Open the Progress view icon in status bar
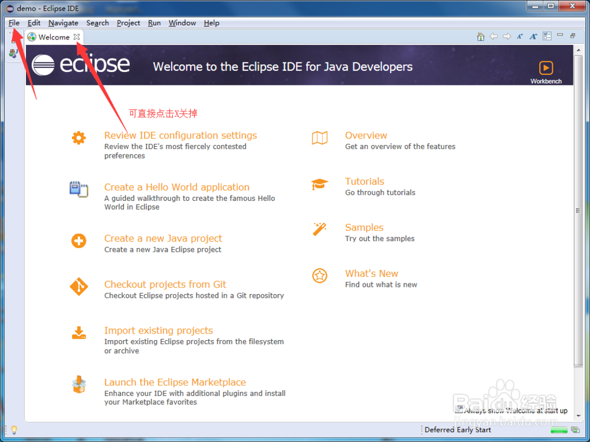Viewport: 590px width, 442px height. [x=575, y=430]
